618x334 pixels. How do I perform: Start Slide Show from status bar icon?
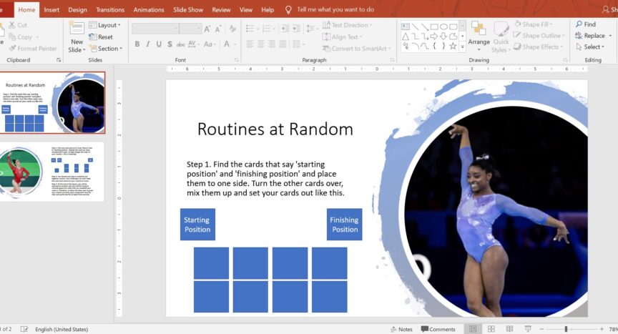point(528,329)
